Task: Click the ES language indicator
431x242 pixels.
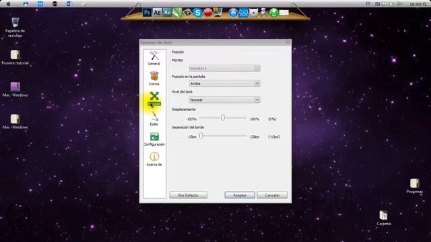Action: [368, 4]
